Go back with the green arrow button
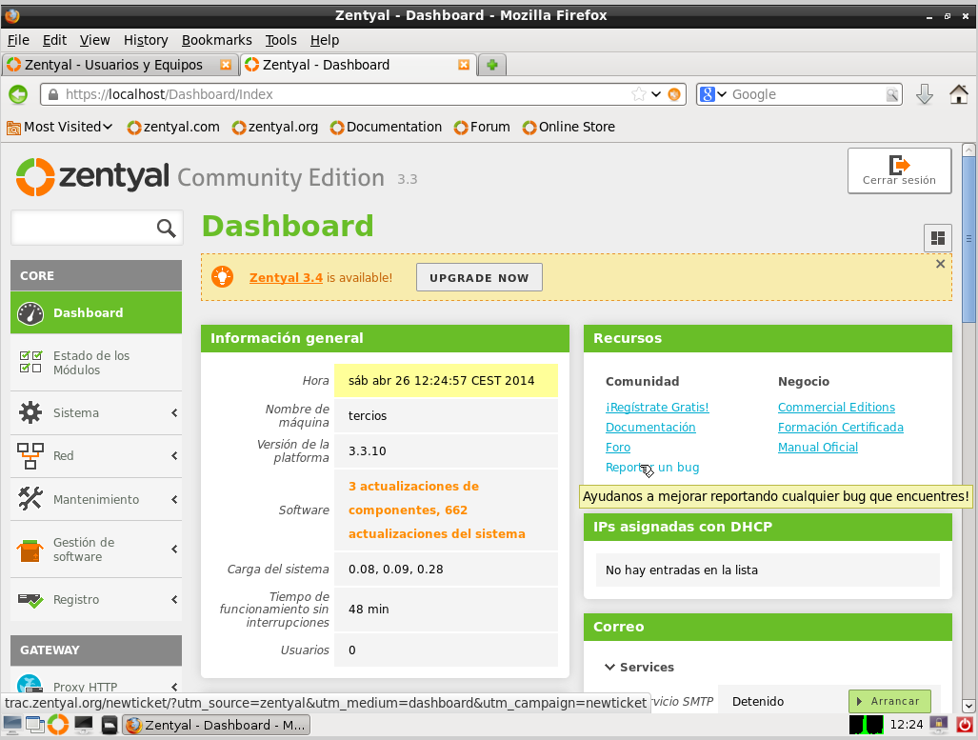 [18, 95]
